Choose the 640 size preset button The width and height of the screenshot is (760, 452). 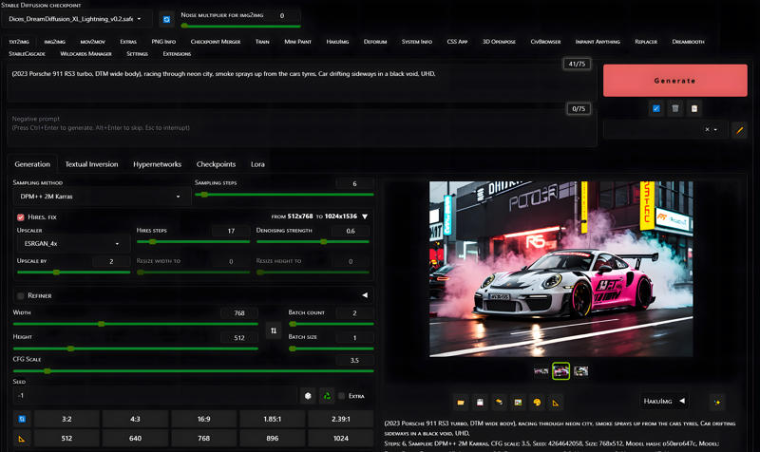click(x=135, y=439)
